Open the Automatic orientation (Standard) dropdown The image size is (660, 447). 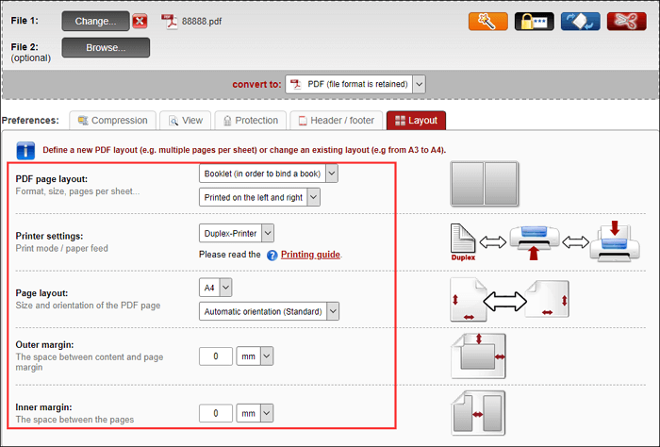pos(269,311)
